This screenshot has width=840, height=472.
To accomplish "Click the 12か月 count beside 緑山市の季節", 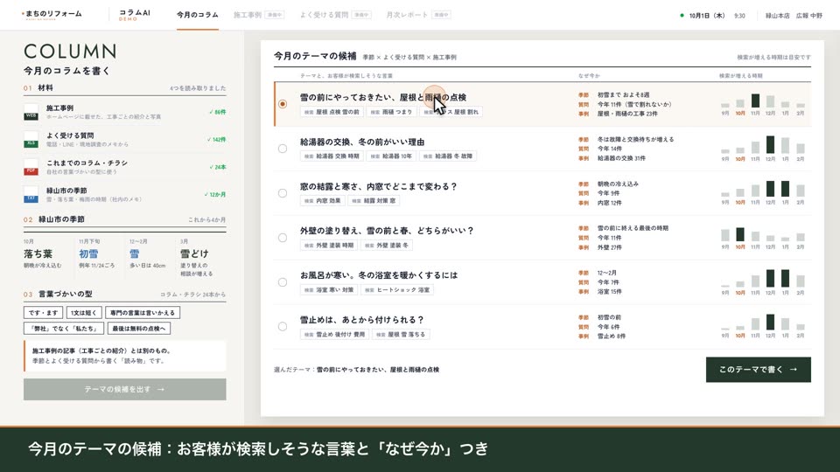I will [215, 195].
